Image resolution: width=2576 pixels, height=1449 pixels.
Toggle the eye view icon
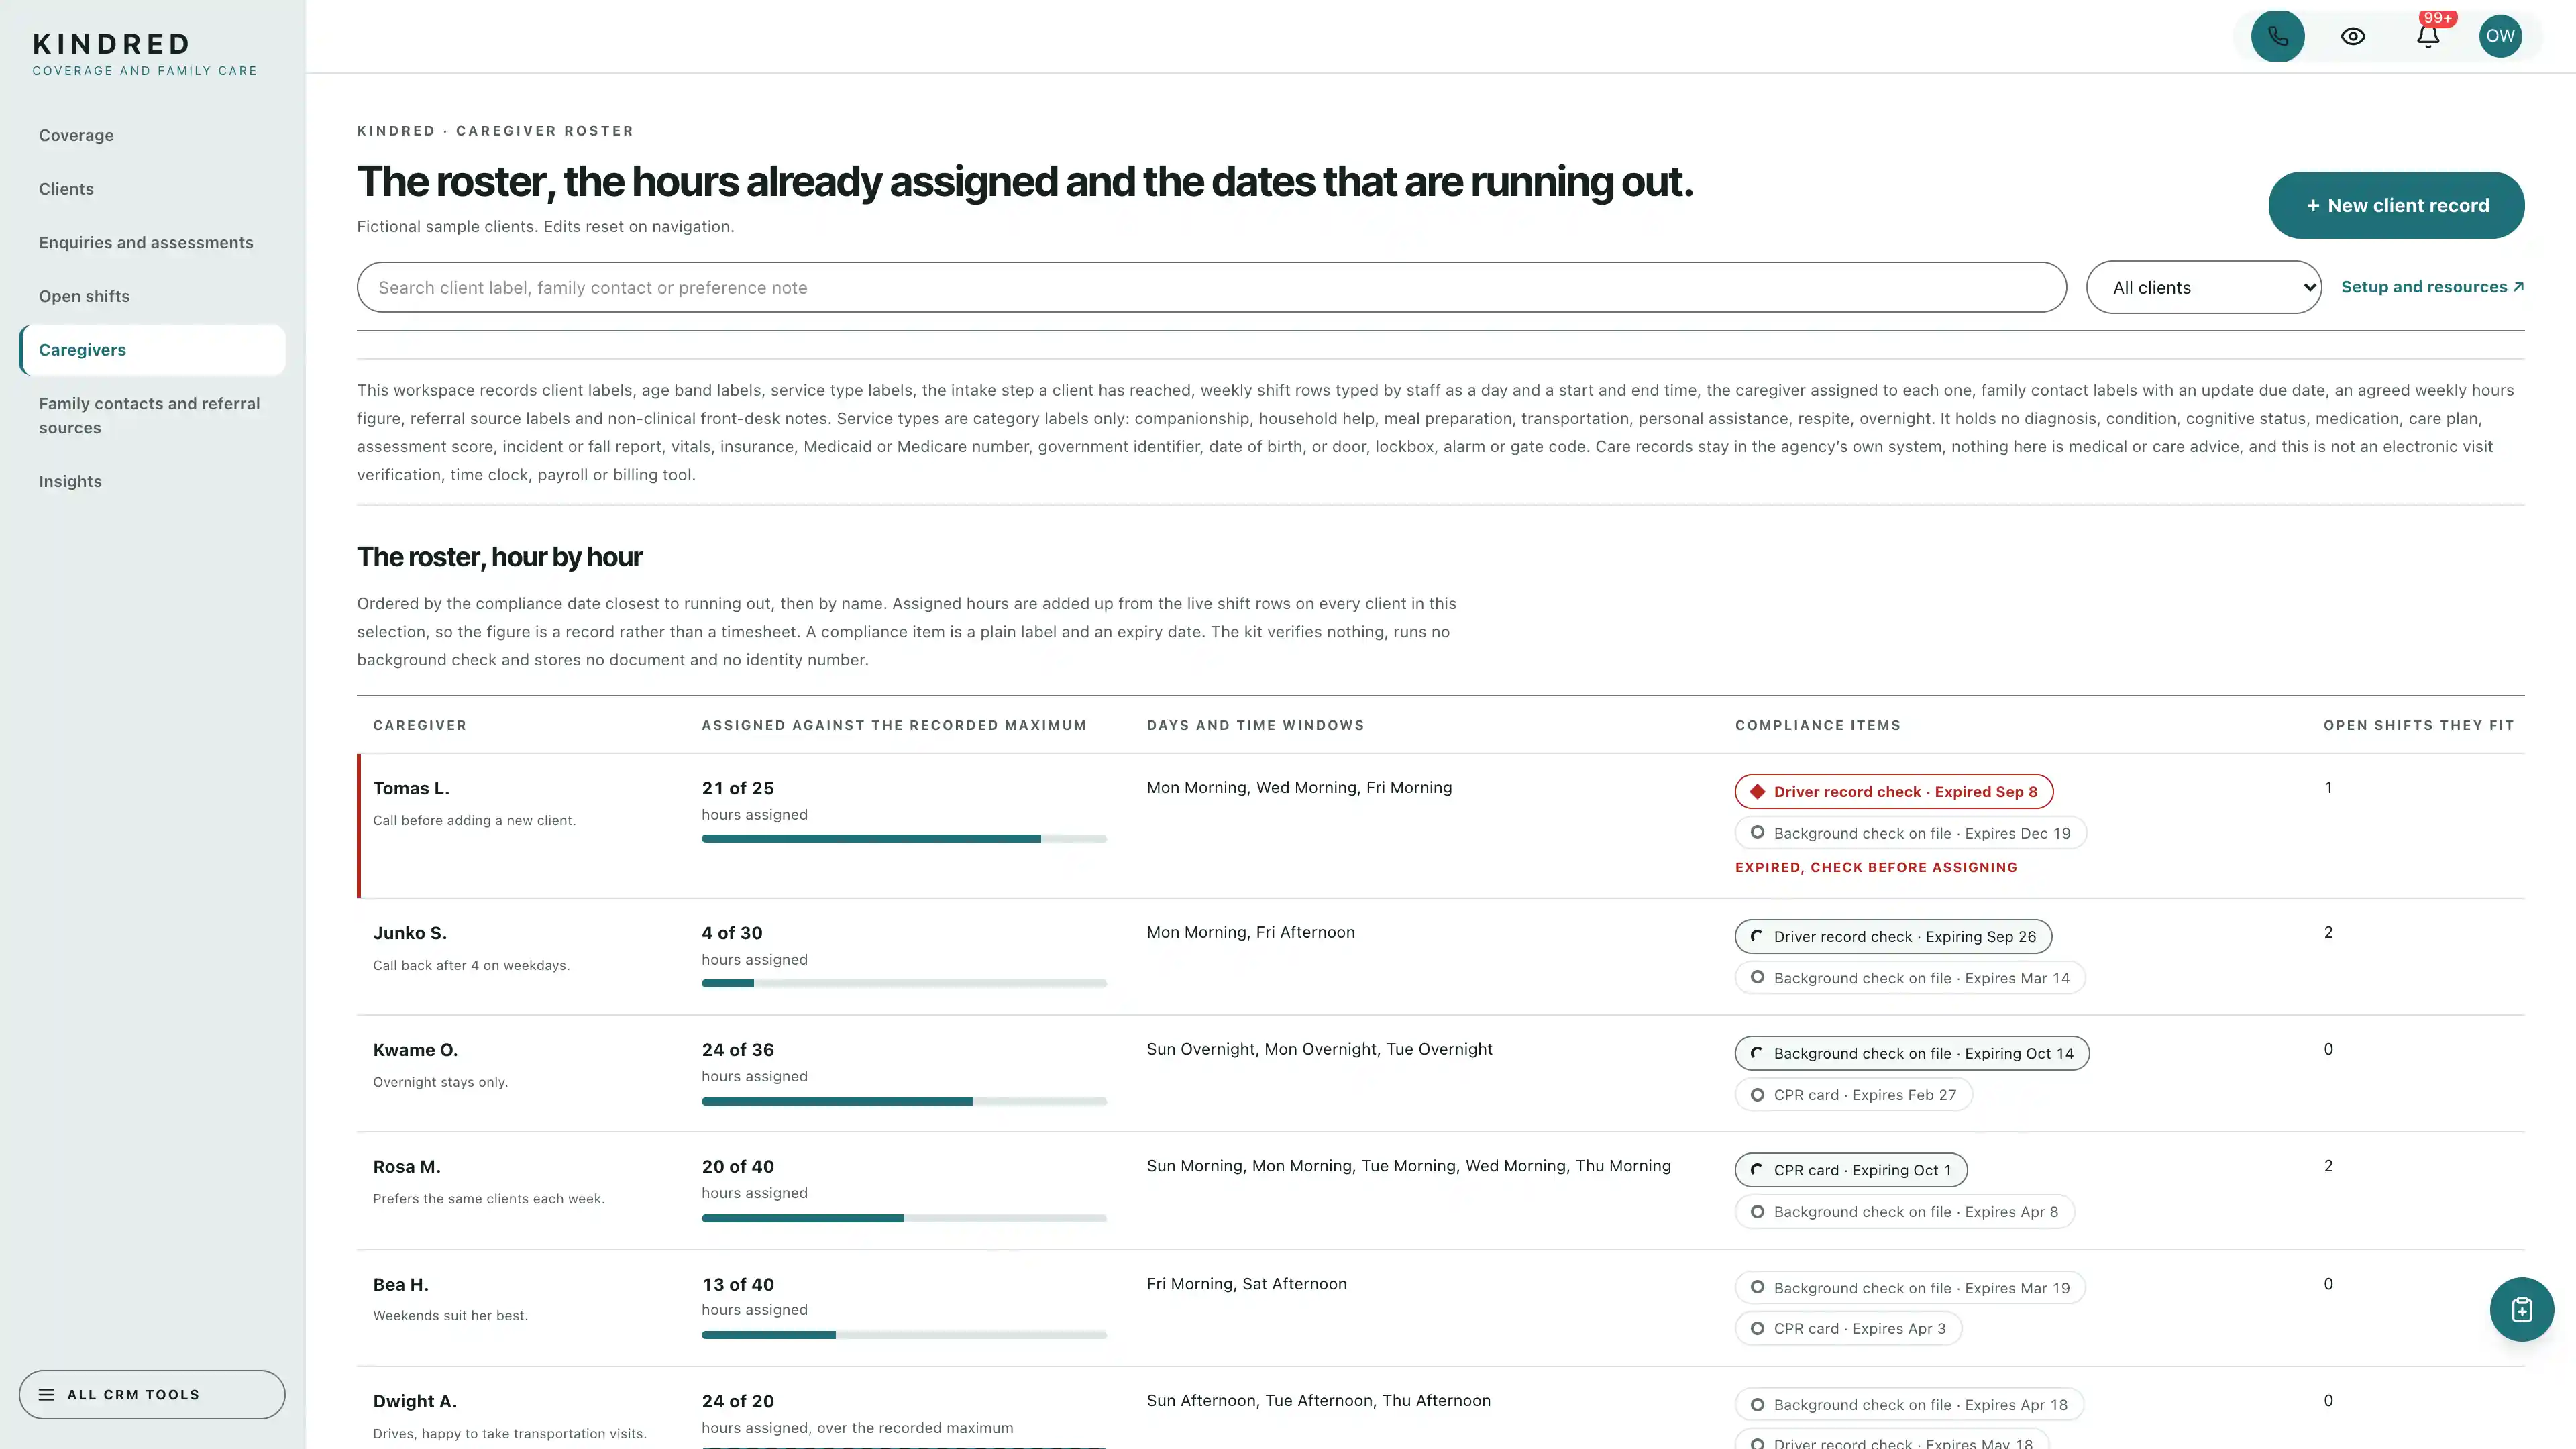click(x=2352, y=36)
